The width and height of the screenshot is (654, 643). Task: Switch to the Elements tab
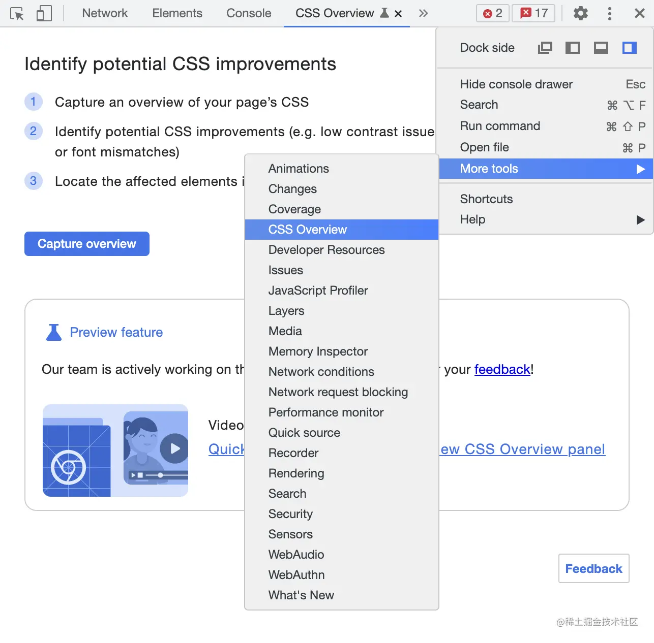tap(177, 13)
